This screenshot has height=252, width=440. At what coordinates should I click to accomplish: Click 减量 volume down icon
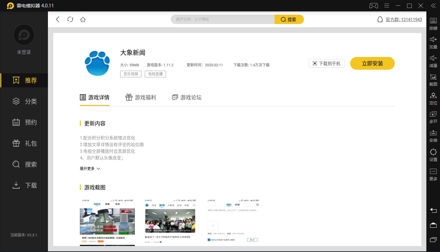click(433, 61)
